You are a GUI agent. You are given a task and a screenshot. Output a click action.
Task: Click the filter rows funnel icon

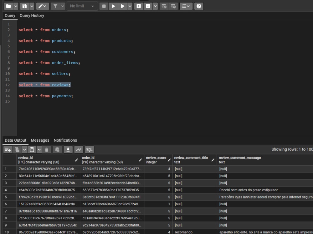pos(55,6)
